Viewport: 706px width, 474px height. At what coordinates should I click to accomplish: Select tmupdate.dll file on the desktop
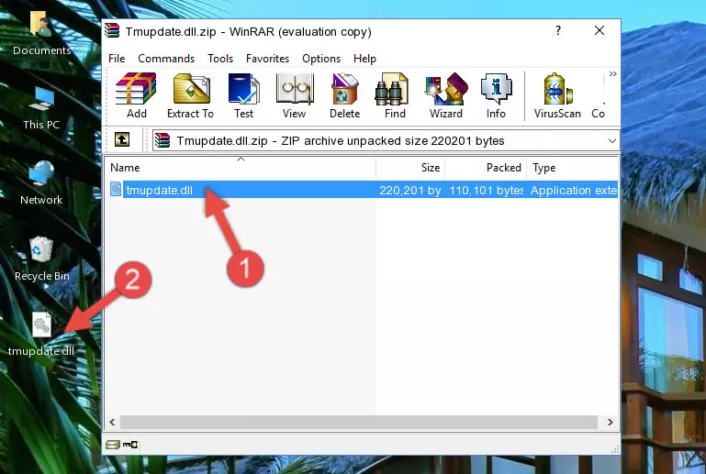[41, 335]
